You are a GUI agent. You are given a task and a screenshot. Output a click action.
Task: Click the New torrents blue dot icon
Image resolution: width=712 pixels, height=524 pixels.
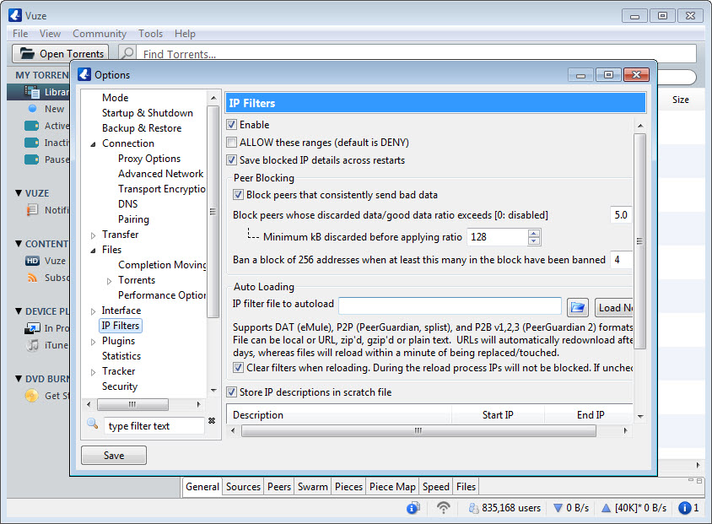[32, 109]
